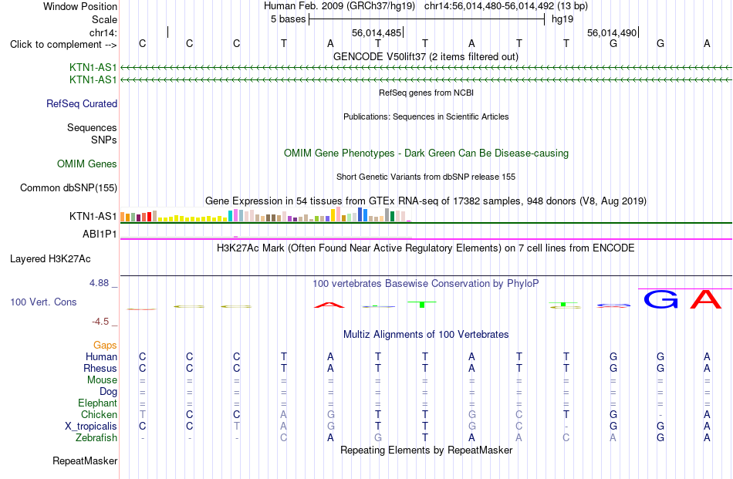Click the Scale label
Screen dimensions: 733x479
click(x=104, y=19)
